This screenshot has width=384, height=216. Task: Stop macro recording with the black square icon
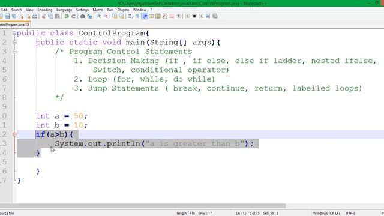click(x=194, y=16)
